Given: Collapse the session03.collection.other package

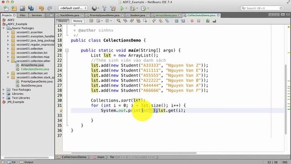Looking at the screenshot, I should click(x=8, y=61).
